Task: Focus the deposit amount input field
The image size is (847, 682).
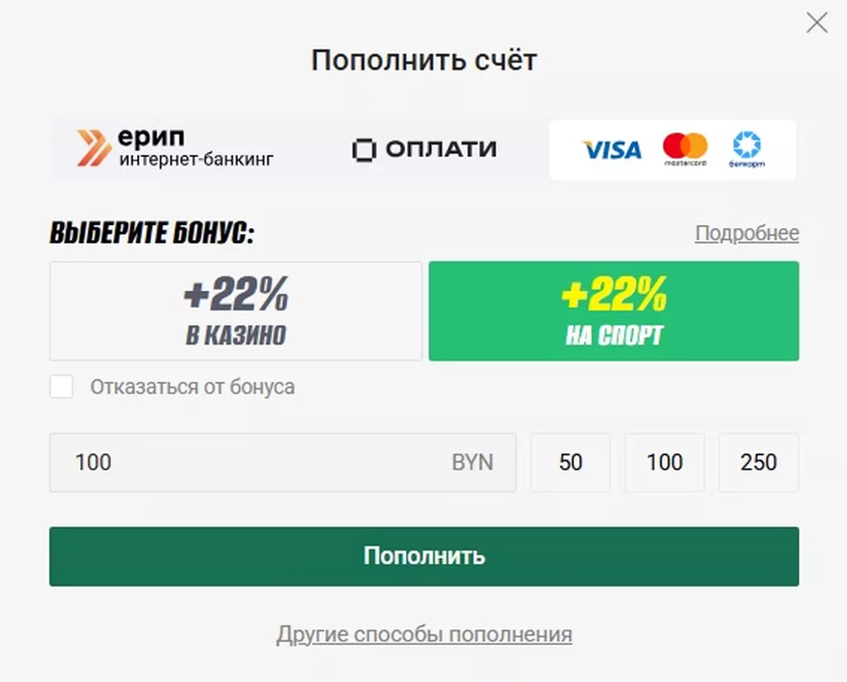Action: coord(248,462)
